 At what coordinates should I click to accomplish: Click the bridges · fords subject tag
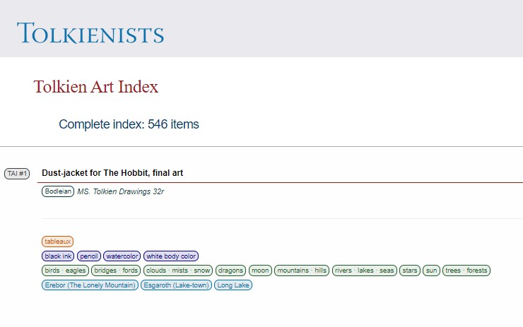click(116, 270)
